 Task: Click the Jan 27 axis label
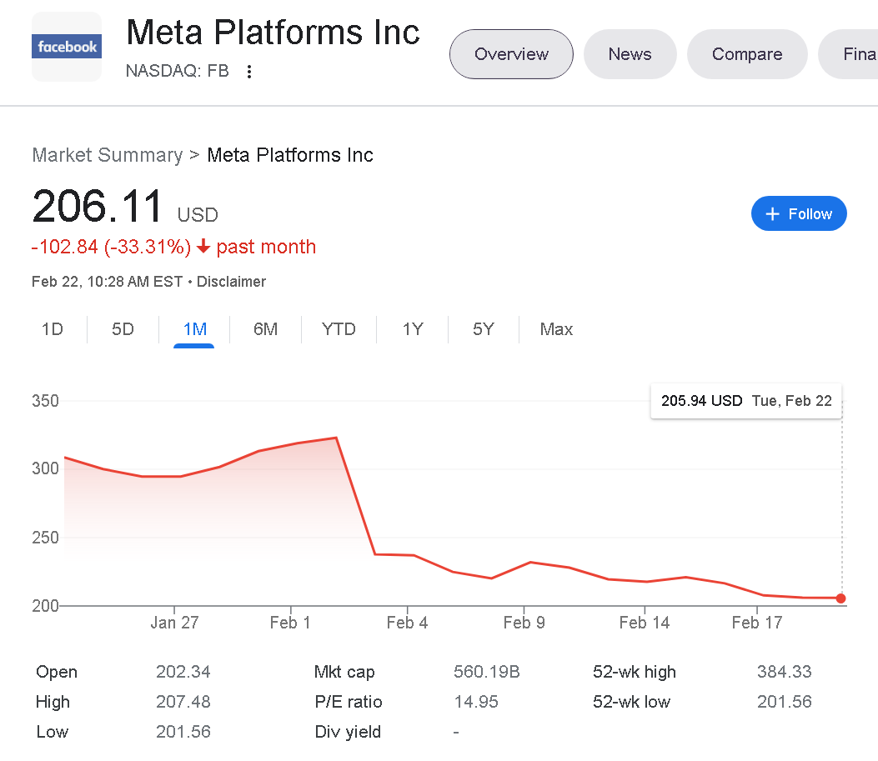tap(175, 623)
